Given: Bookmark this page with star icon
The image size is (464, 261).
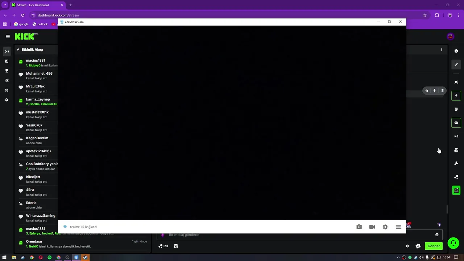Looking at the screenshot, I should (x=425, y=15).
